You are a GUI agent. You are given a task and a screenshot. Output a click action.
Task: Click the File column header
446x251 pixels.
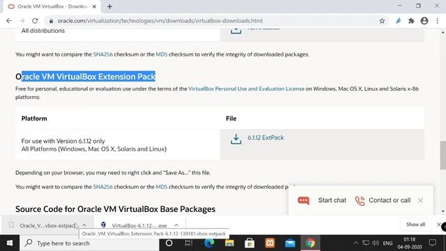tap(231, 119)
